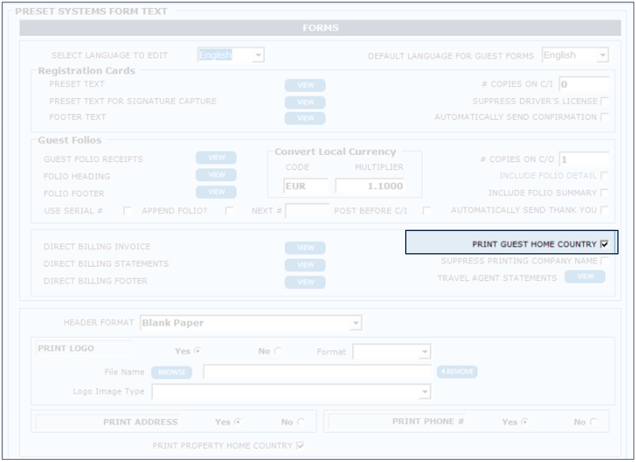Remove the logo file with Remove button

pyautogui.click(x=457, y=372)
